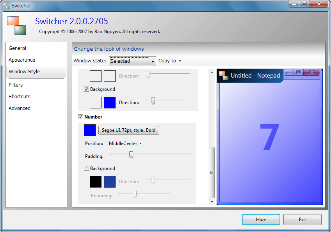Viewport: 331px width, 232px height.
Task: Click the Segoe UI 72pt font button
Action: click(128, 130)
